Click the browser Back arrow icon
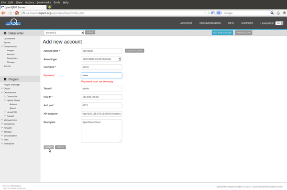This screenshot has width=287, height=190. click(3, 13)
